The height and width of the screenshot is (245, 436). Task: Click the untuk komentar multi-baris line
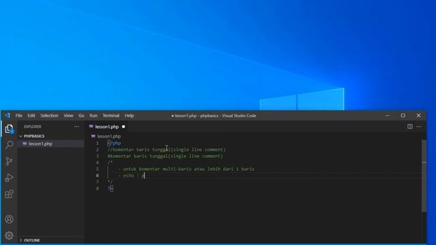pos(186,169)
